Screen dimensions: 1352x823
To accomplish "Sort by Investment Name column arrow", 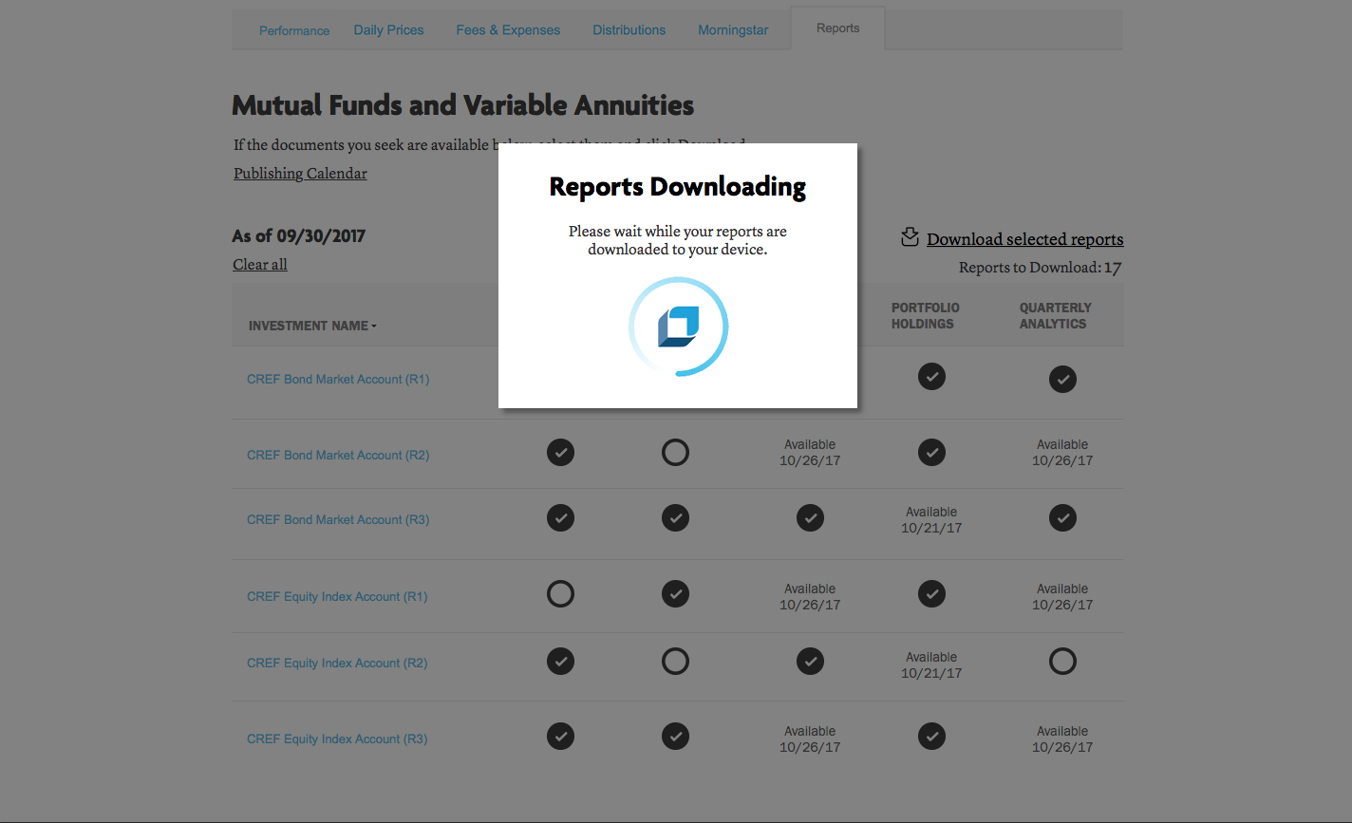I will point(374,327).
